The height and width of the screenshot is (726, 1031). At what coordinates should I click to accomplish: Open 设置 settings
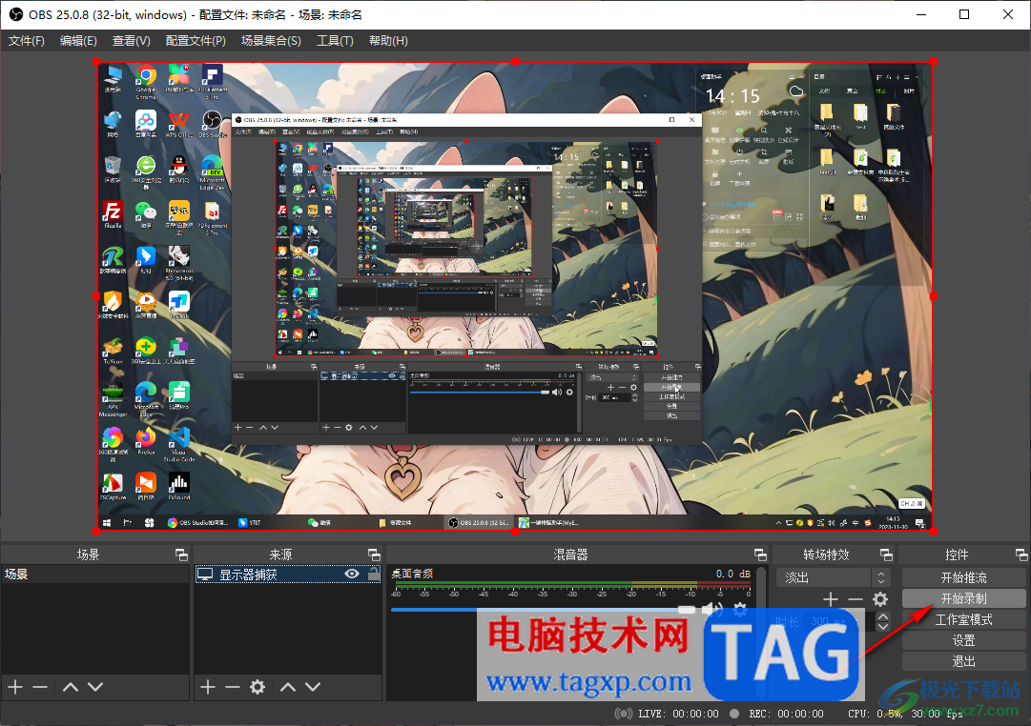pyautogui.click(x=963, y=640)
